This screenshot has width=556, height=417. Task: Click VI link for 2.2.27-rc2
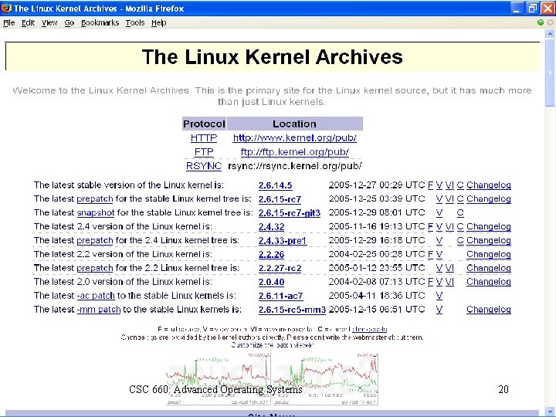tap(449, 268)
